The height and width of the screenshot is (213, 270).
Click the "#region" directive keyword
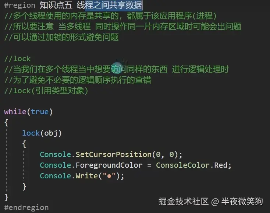click(19, 6)
